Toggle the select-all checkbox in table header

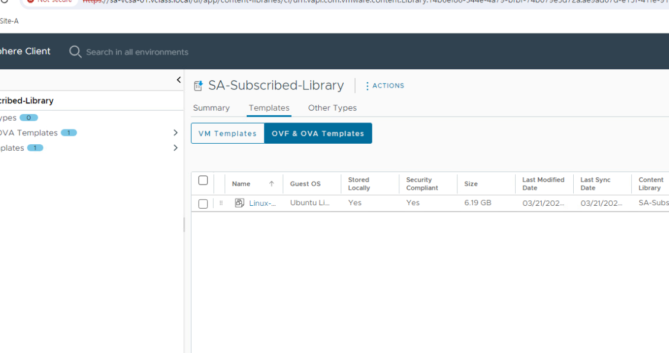[203, 180]
